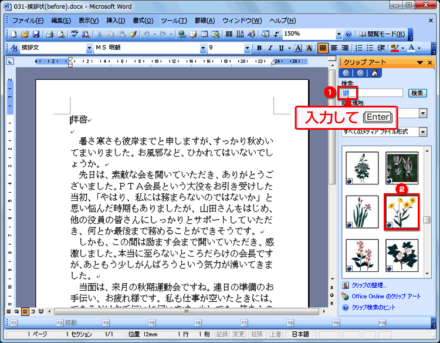
Task: Copy the selection
Action: point(110,34)
